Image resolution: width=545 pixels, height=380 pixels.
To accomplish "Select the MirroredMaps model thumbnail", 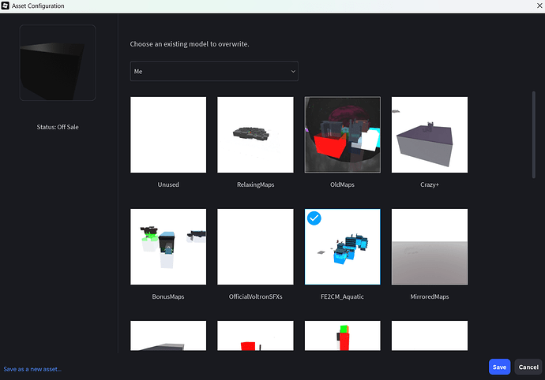I will (430, 247).
